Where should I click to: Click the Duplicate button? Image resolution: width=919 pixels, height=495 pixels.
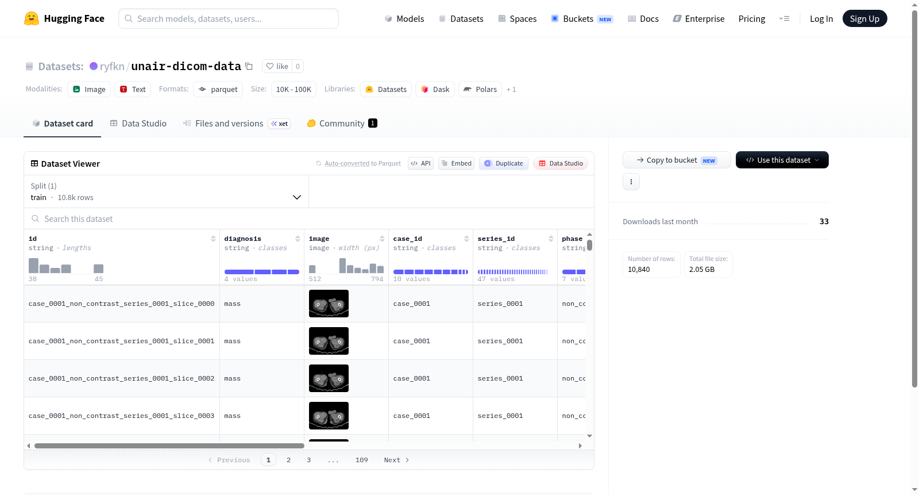coord(504,163)
